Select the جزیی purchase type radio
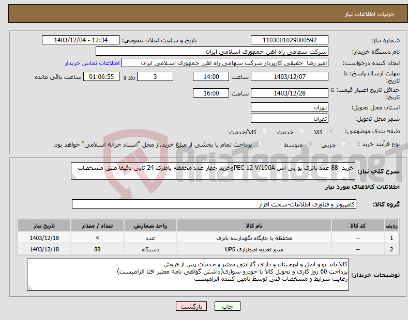Screen dimensions: 408x320 343,143
